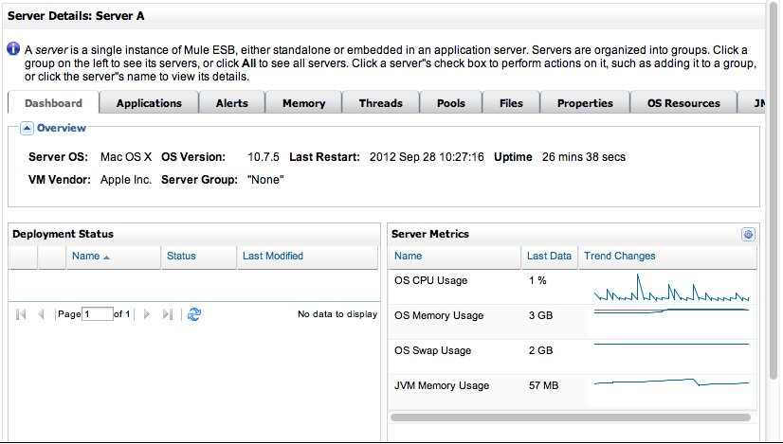Click the first page arrow in pagination
783x444 pixels.
tap(21, 314)
